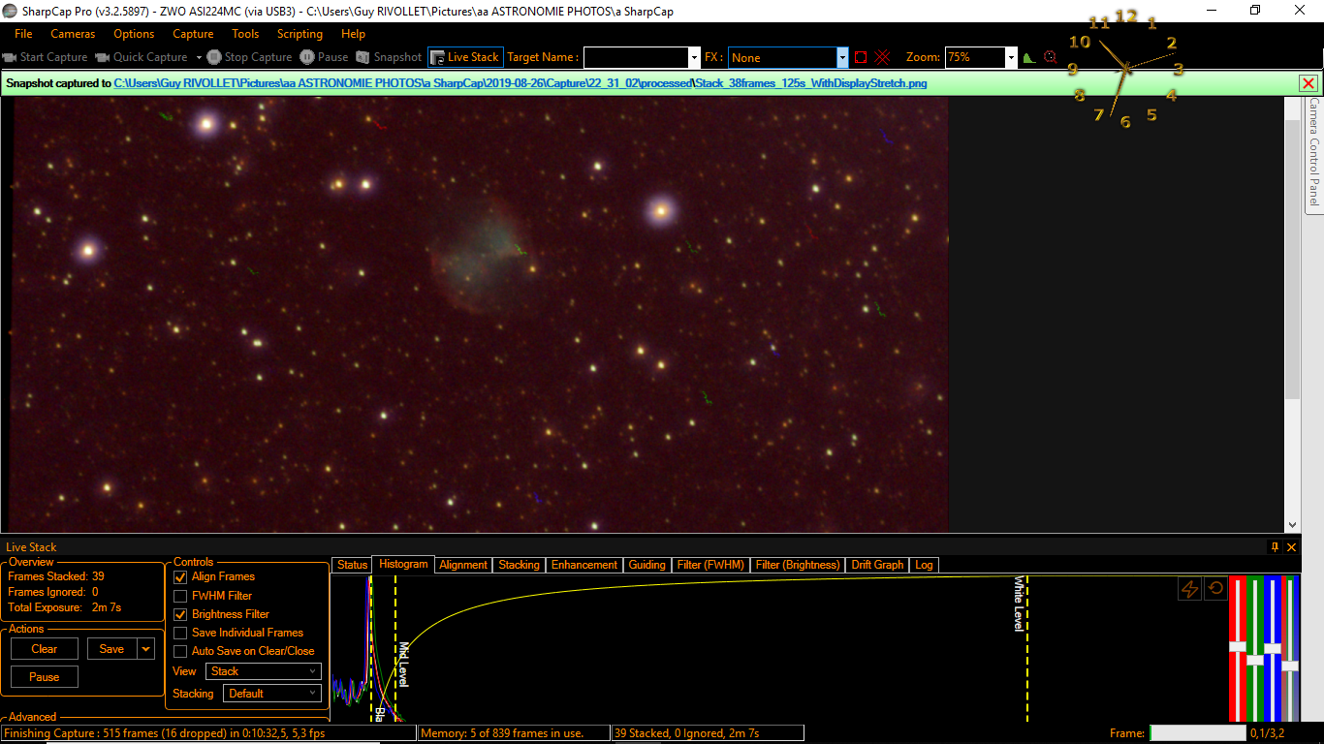Image resolution: width=1324 pixels, height=744 pixels.
Task: Open the Log tab
Action: tap(924, 565)
